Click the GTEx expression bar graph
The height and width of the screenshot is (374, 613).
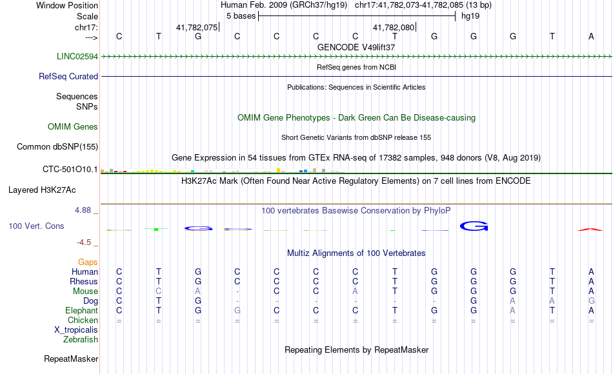tap(222, 170)
